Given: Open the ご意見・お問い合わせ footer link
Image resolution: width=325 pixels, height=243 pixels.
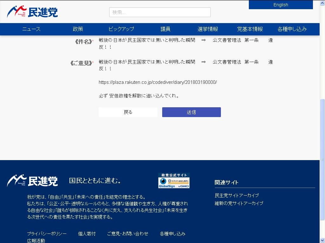Looking at the screenshot, I should (x=128, y=234).
